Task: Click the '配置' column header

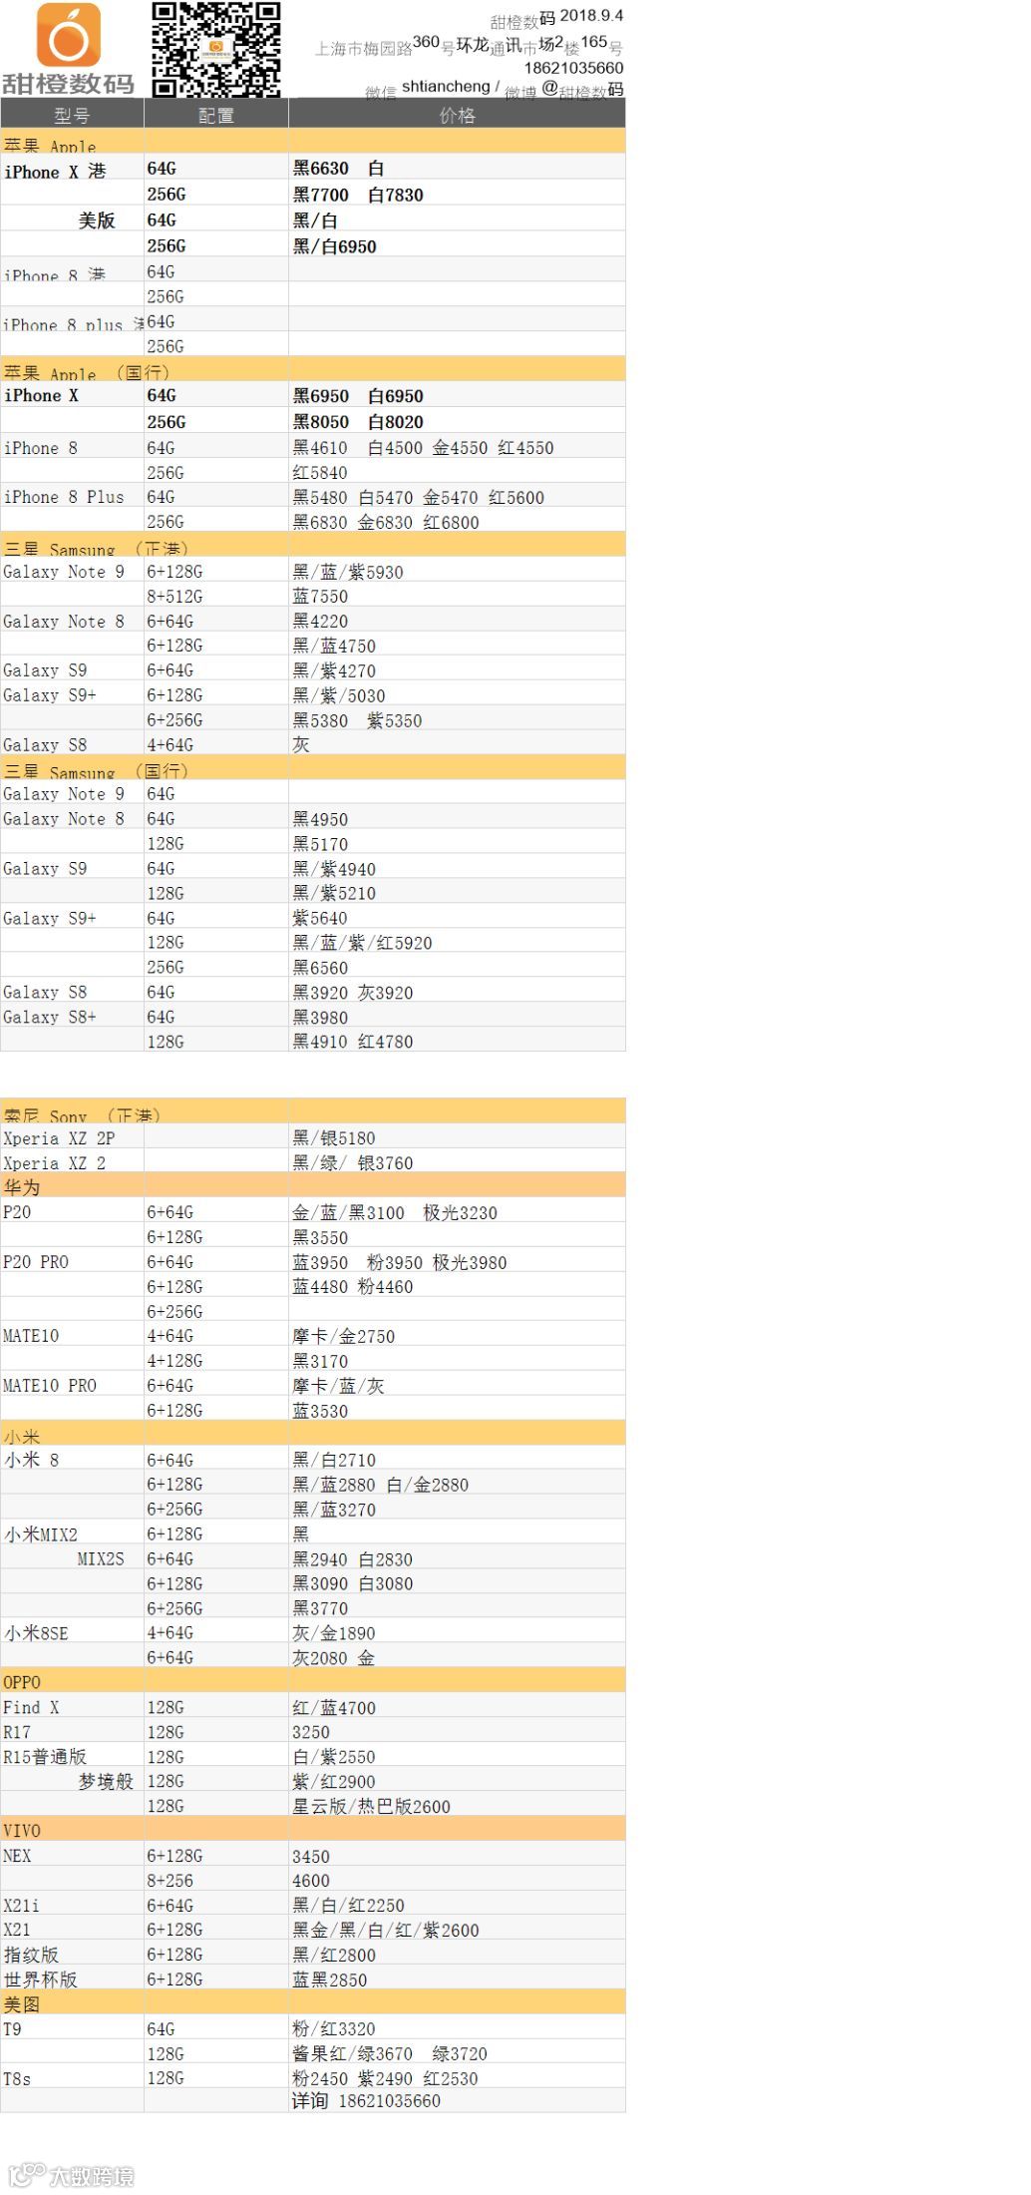Action: pos(216,115)
